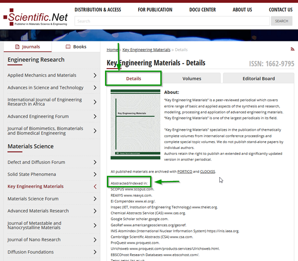Click the ProQuest www.proquest.com entry
Image resolution: width=298 pixels, height=261 pixels.
[x=135, y=243]
